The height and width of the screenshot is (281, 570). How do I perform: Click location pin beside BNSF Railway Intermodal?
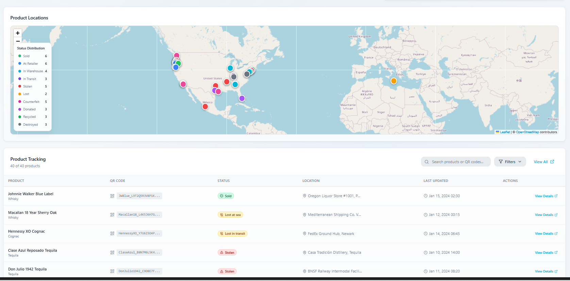[304, 271]
